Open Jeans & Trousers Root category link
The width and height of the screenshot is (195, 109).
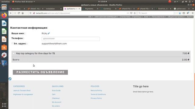pos(22,91)
